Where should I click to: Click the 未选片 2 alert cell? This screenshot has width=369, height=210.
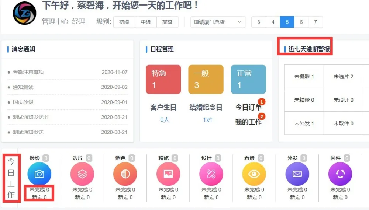pos(343,77)
